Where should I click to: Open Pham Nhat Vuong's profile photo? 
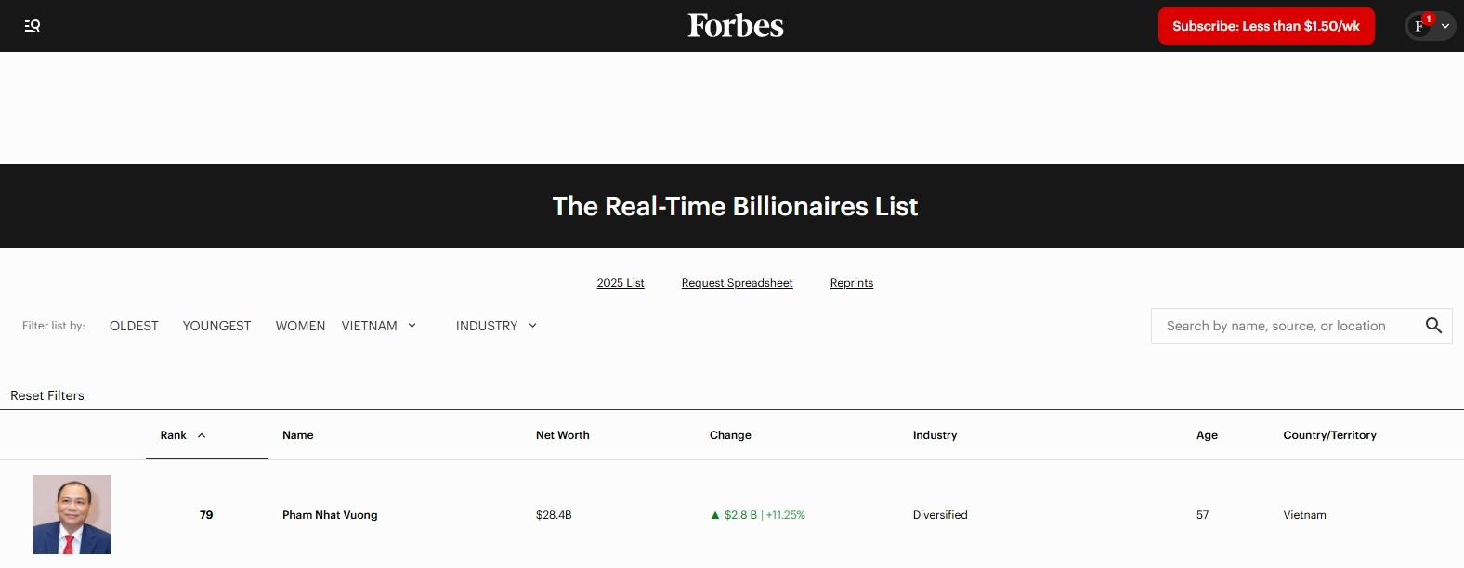[72, 515]
